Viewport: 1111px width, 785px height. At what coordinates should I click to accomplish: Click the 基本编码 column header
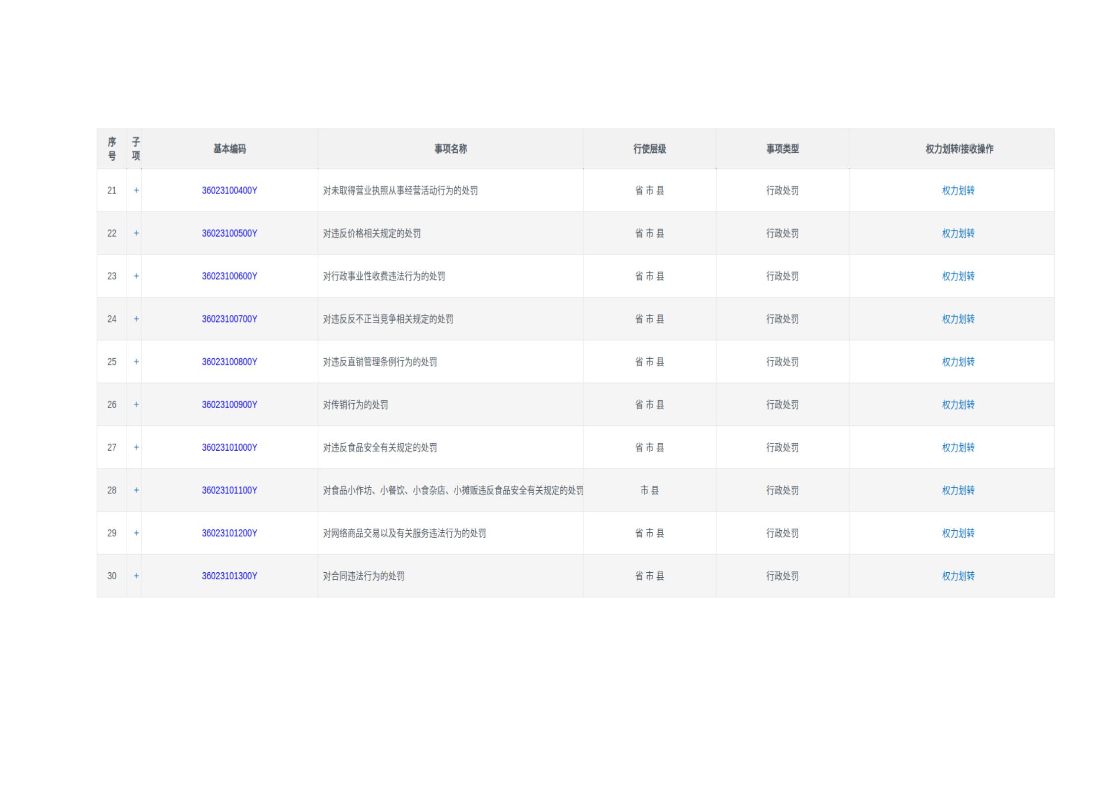click(229, 149)
